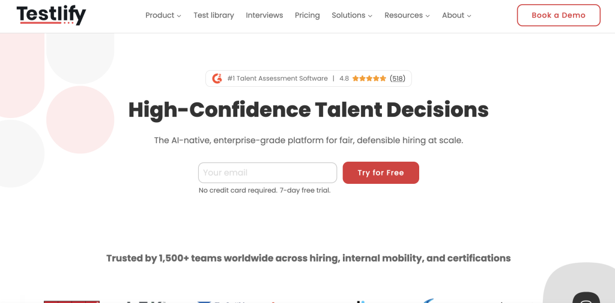Click the Testlify logo
Viewport: 615px width, 303px height.
51,15
